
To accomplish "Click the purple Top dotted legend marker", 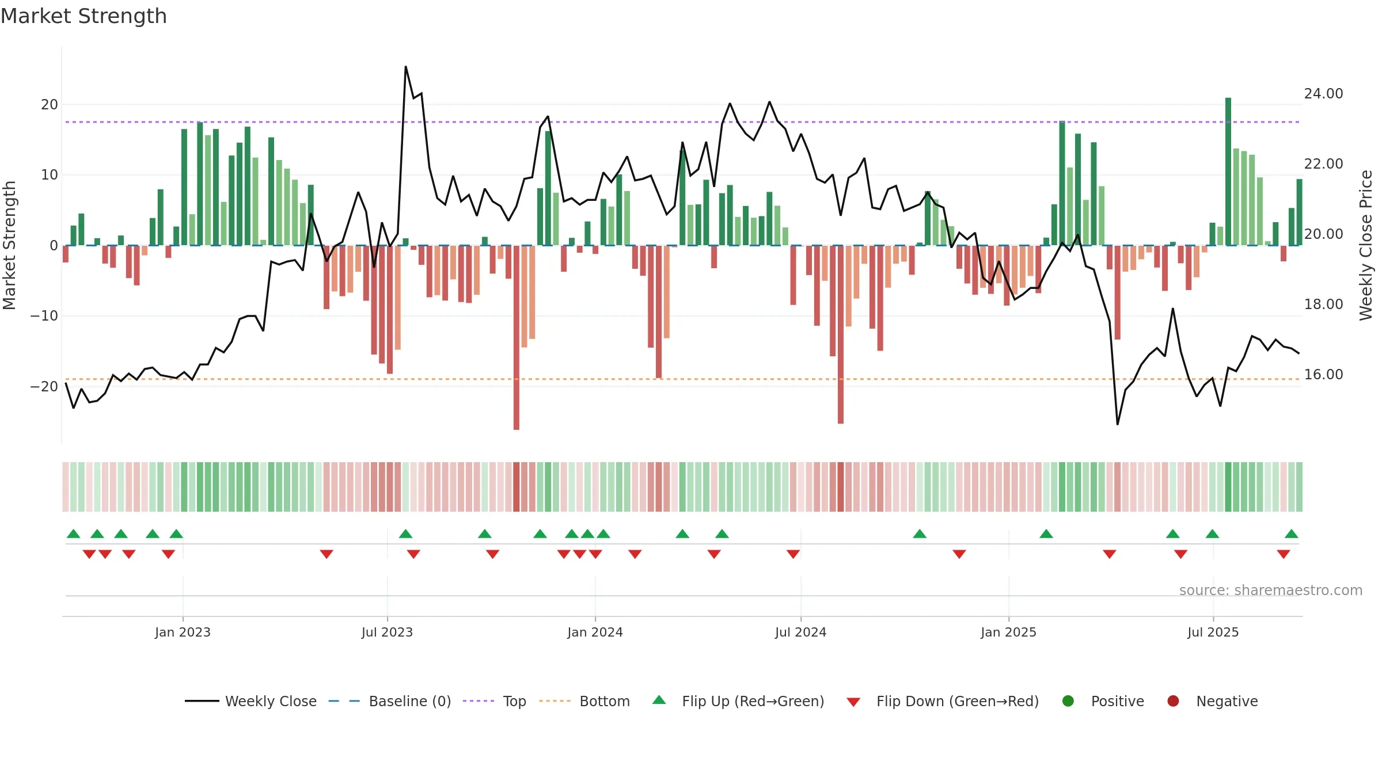I will coord(478,701).
